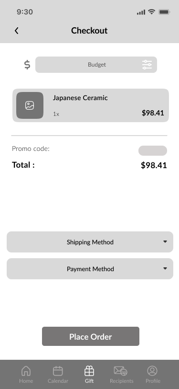Image resolution: width=179 pixels, height=389 pixels.
Task: Switch to the Profile tab label
Action: [x=153, y=381]
